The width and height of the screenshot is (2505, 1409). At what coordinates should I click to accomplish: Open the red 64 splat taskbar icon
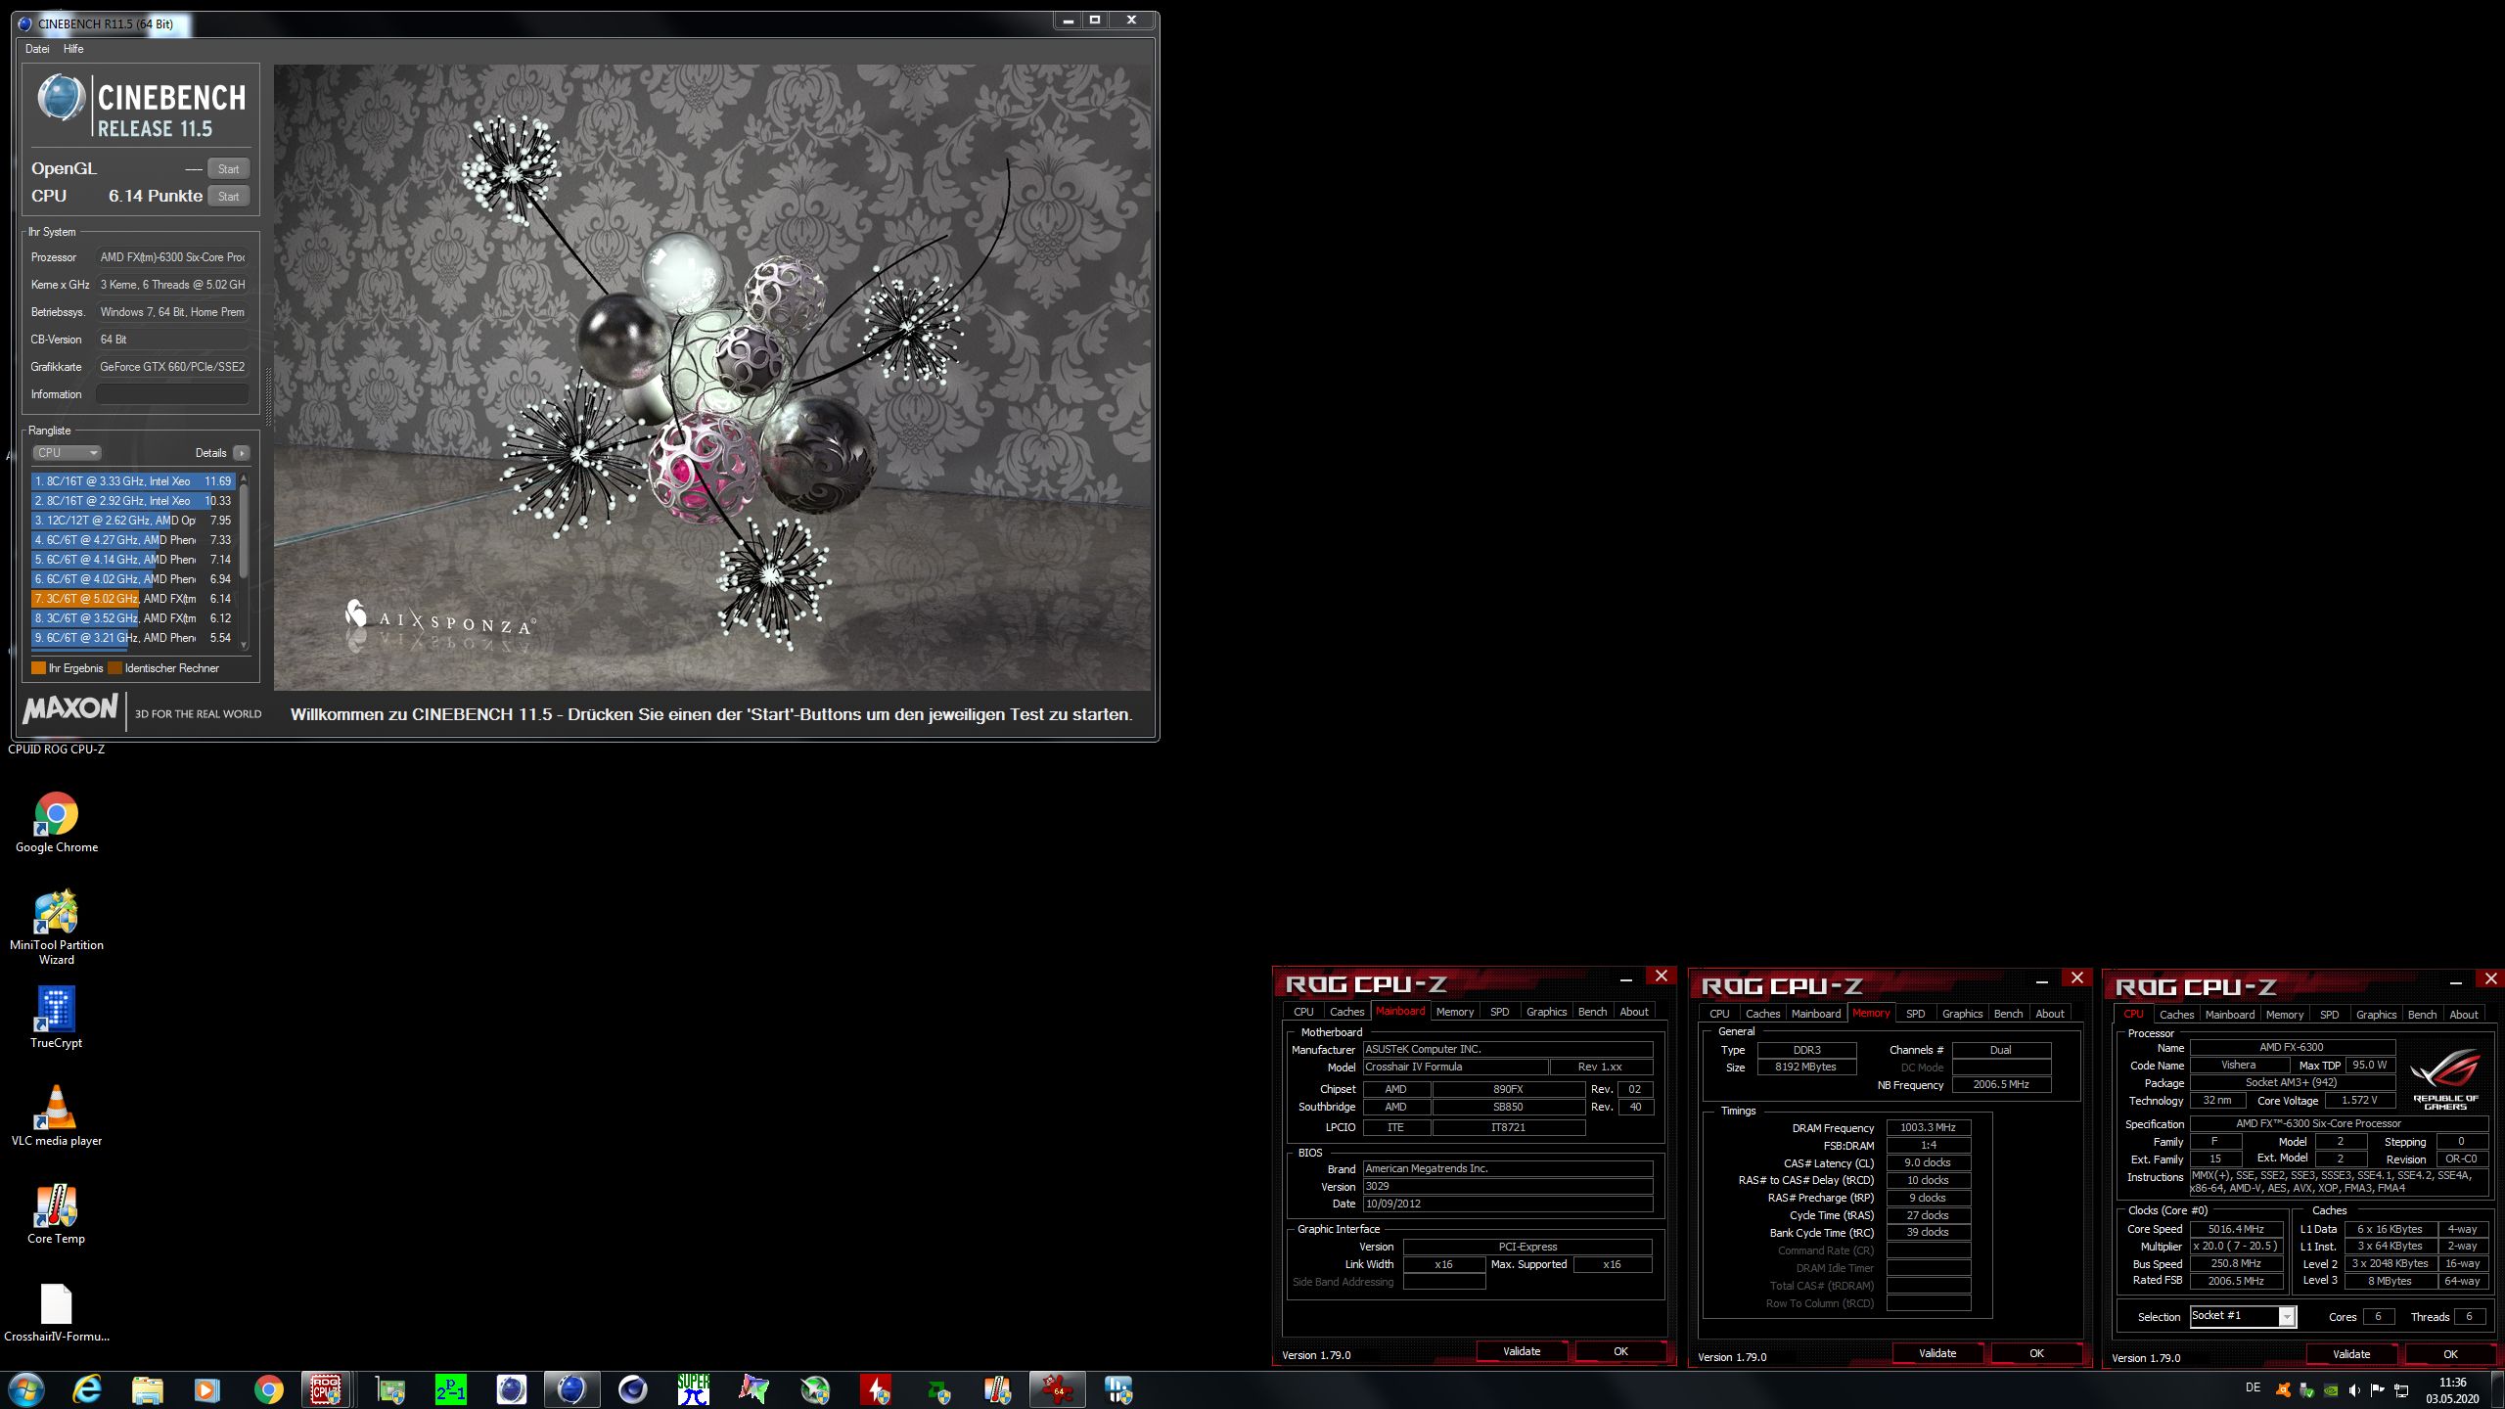[x=1058, y=1389]
